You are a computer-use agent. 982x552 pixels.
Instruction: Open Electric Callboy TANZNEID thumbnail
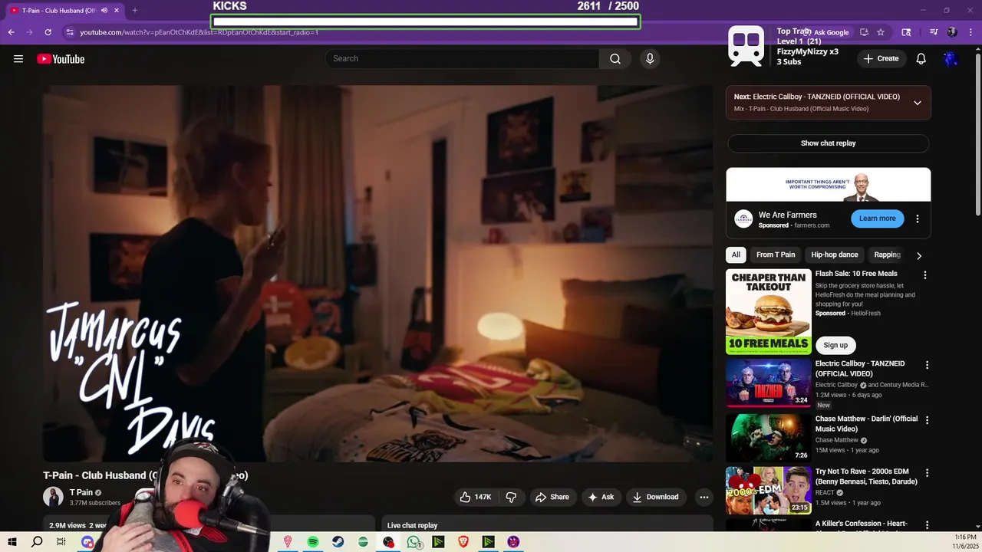769,383
